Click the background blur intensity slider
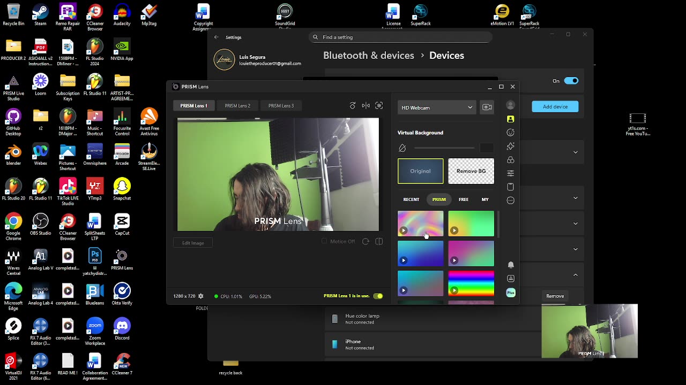Image resolution: width=686 pixels, height=385 pixels. (x=444, y=148)
